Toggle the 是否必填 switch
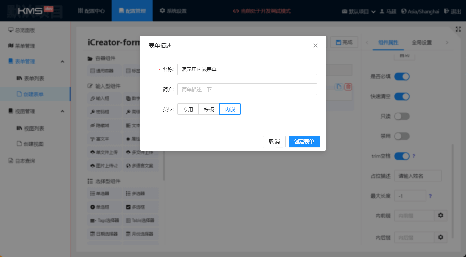Image resolution: width=466 pixels, height=257 pixels. [402, 76]
